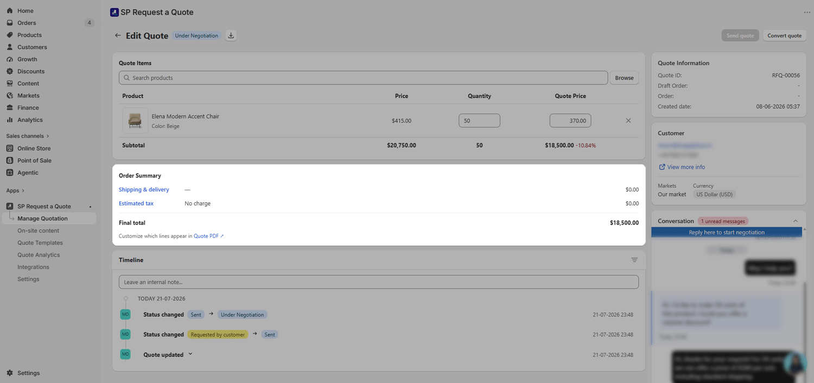Screen dimensions: 814x383
Task: Open the timeline filter icon
Action: 634,260
